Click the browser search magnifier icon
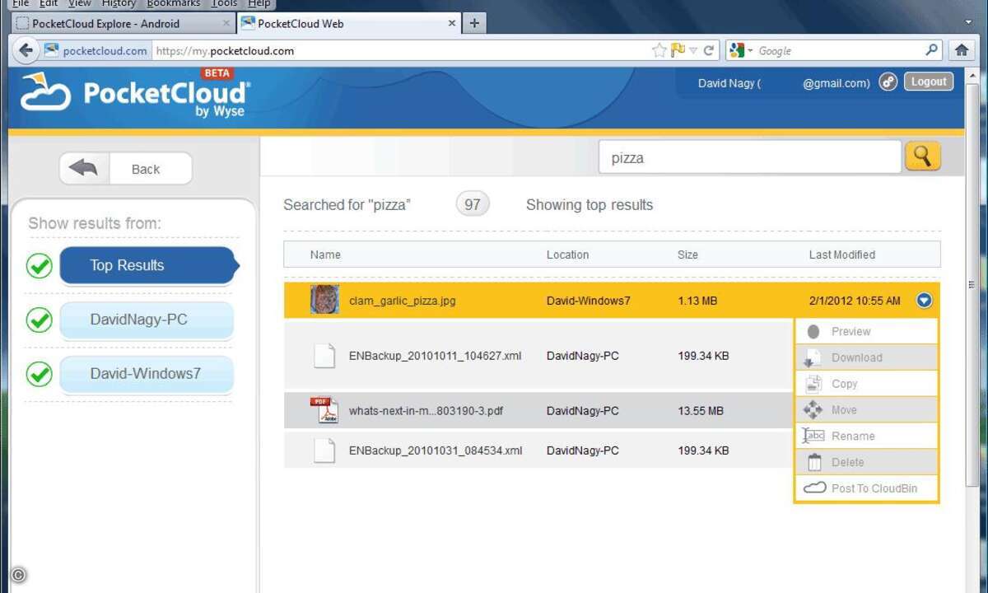Viewport: 988px width, 593px height. tap(931, 50)
